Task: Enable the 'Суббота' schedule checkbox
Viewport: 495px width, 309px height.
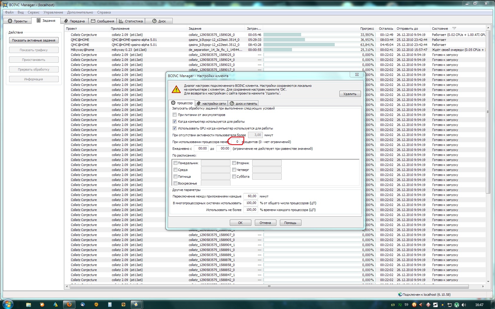Action: 234,176
